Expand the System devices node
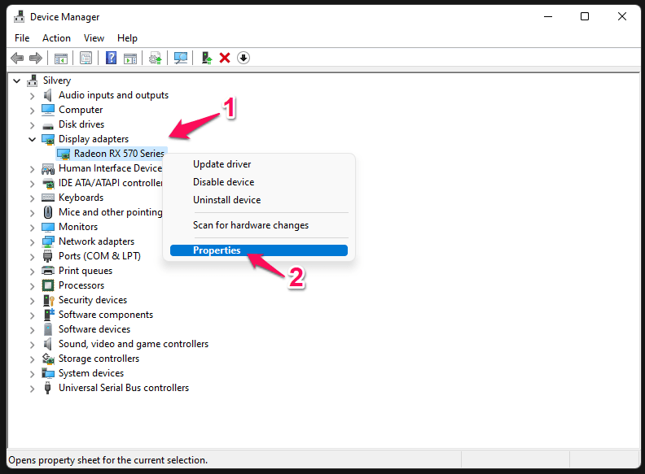Image resolution: width=645 pixels, height=474 pixels. (x=32, y=374)
